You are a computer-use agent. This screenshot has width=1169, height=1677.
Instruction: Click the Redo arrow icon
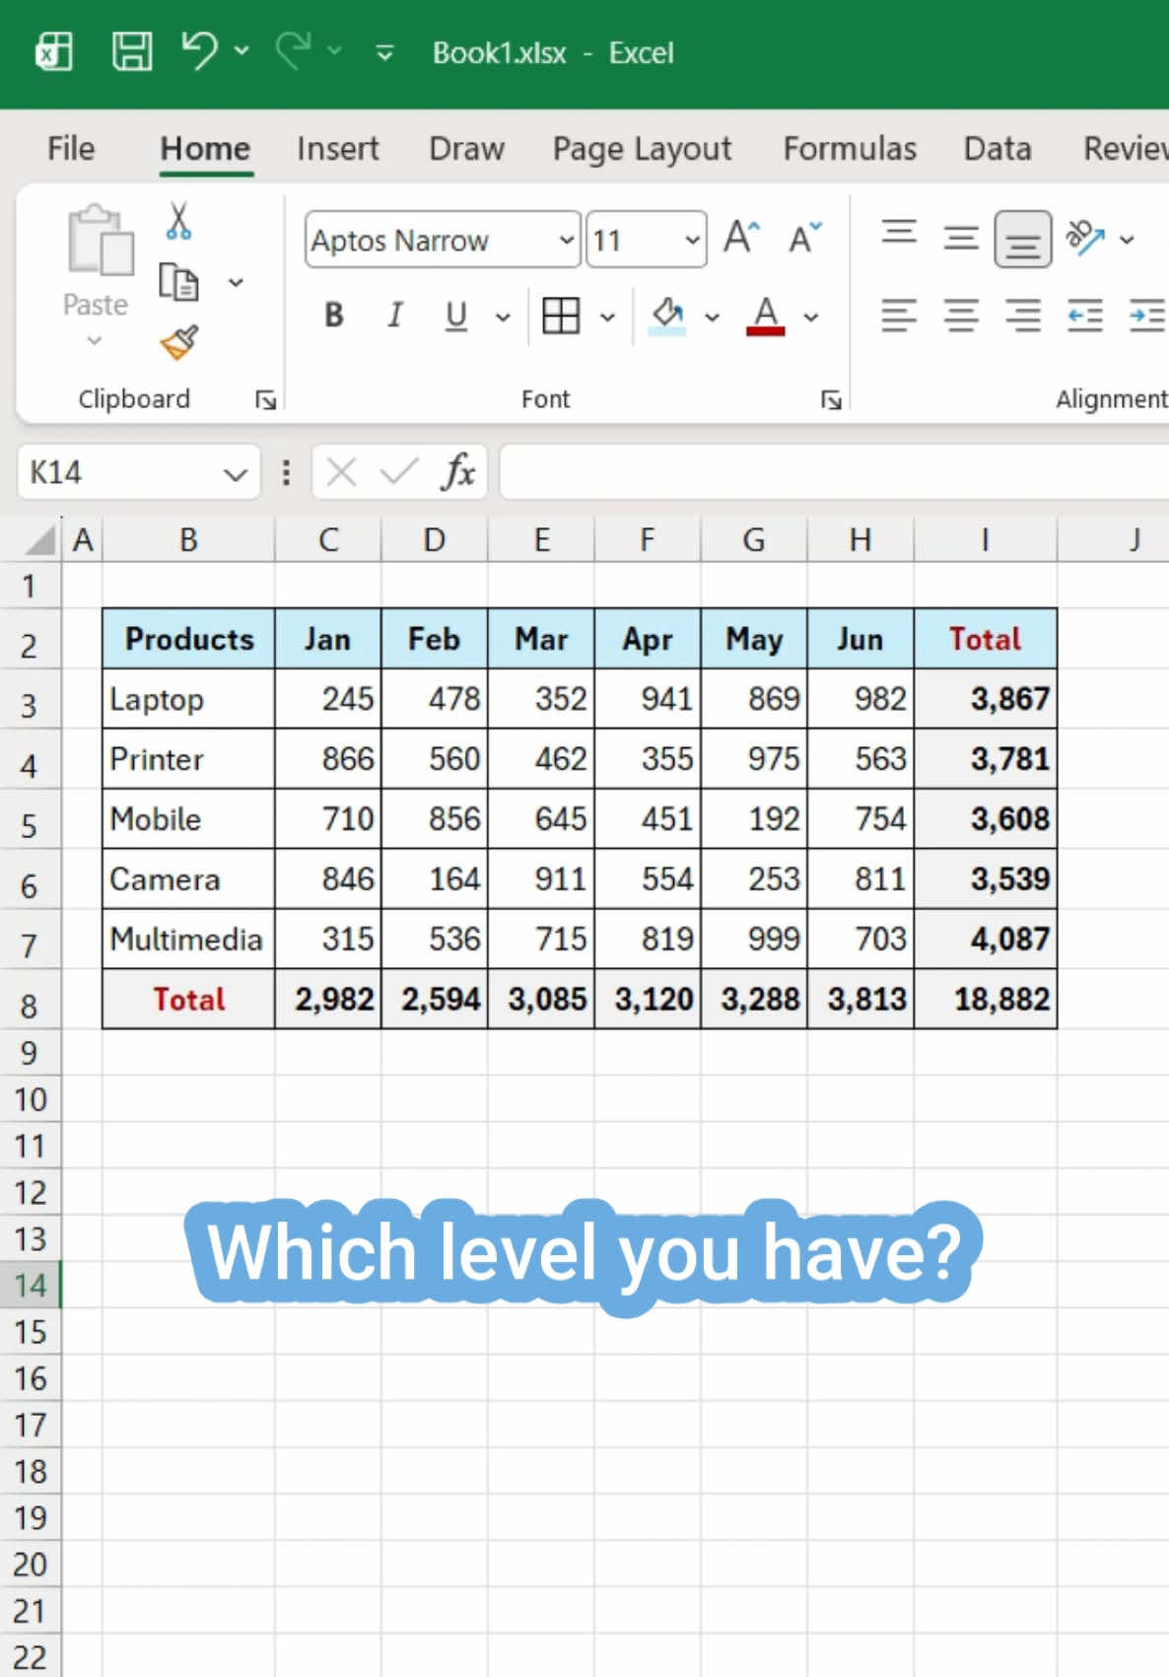tap(294, 50)
